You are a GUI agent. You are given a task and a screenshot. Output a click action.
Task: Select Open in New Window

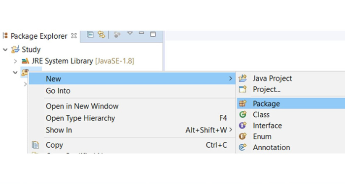(132, 106)
